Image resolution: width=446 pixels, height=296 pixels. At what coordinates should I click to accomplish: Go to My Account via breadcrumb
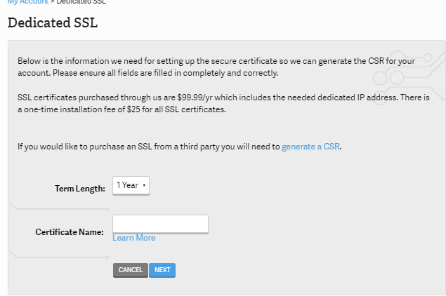[28, 2]
